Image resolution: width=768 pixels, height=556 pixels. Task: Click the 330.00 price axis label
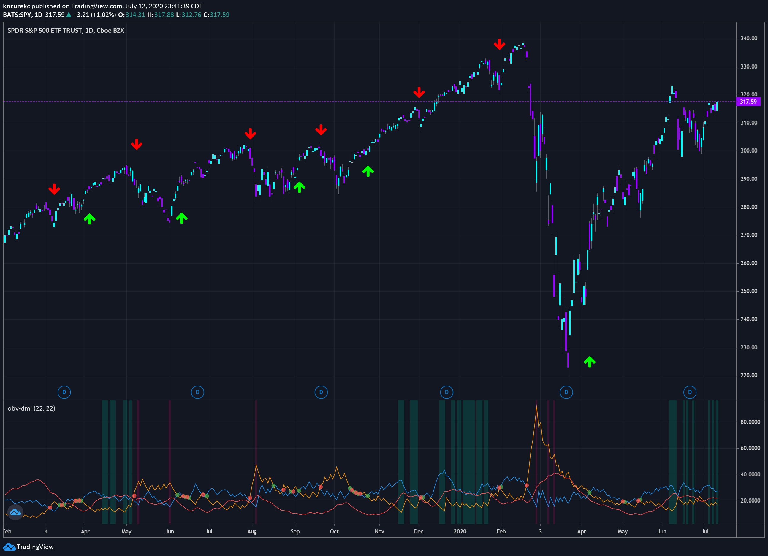(749, 66)
